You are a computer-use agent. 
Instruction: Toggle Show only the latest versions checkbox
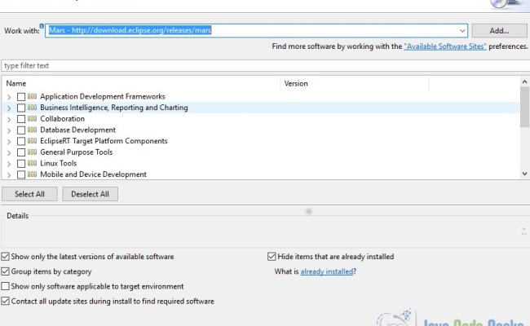5,257
